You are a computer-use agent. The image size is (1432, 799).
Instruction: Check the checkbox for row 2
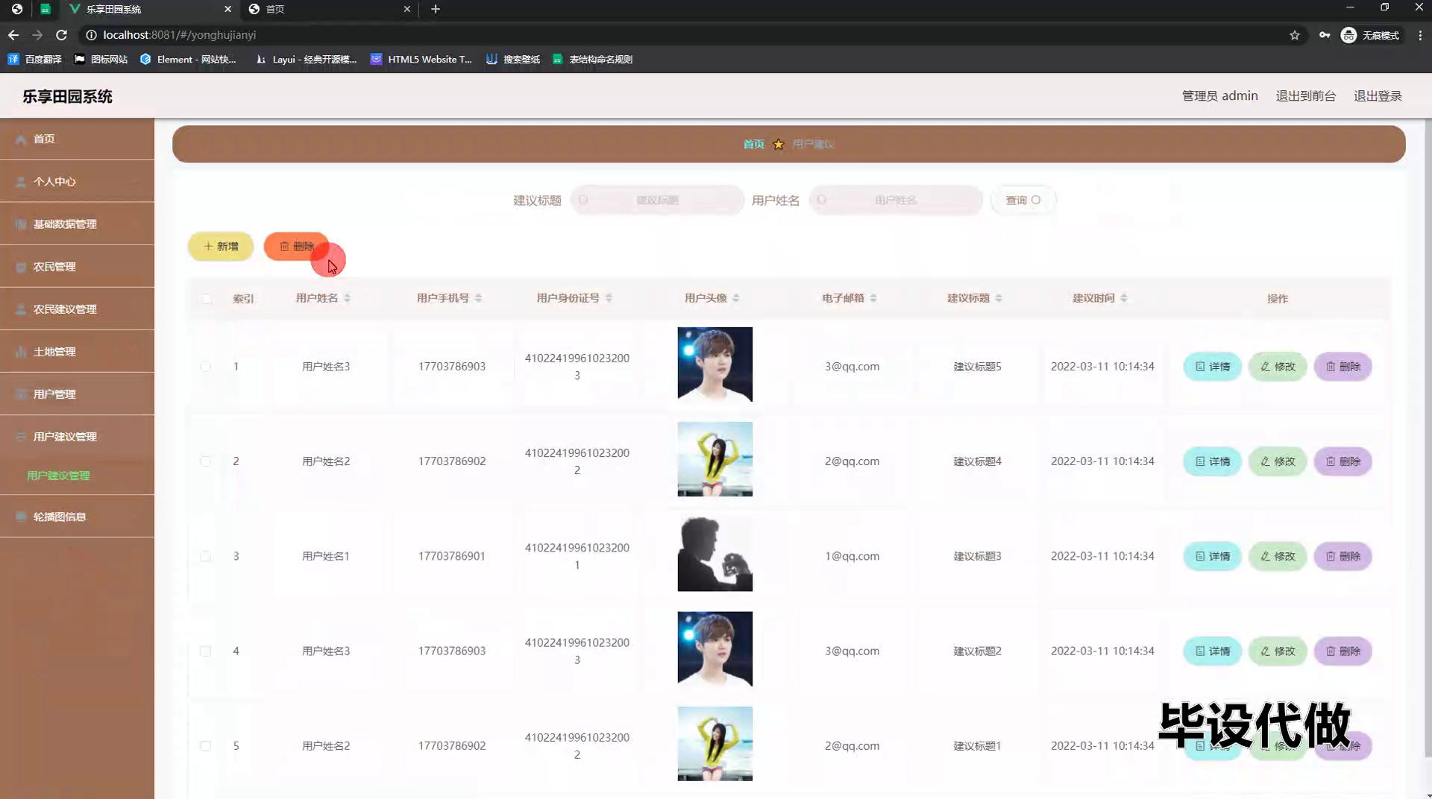click(x=205, y=461)
